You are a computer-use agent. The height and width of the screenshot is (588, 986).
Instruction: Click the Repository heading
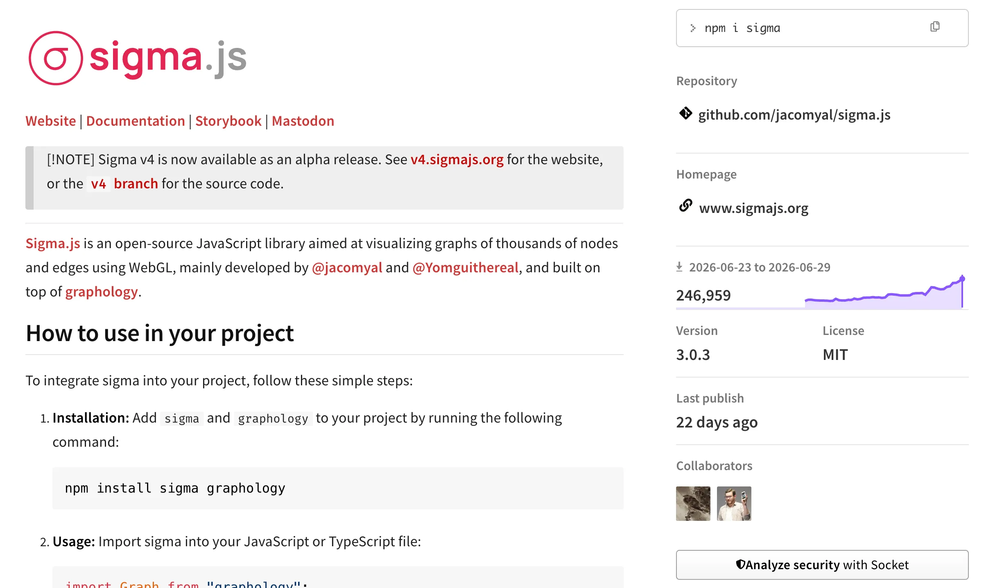pyautogui.click(x=707, y=81)
